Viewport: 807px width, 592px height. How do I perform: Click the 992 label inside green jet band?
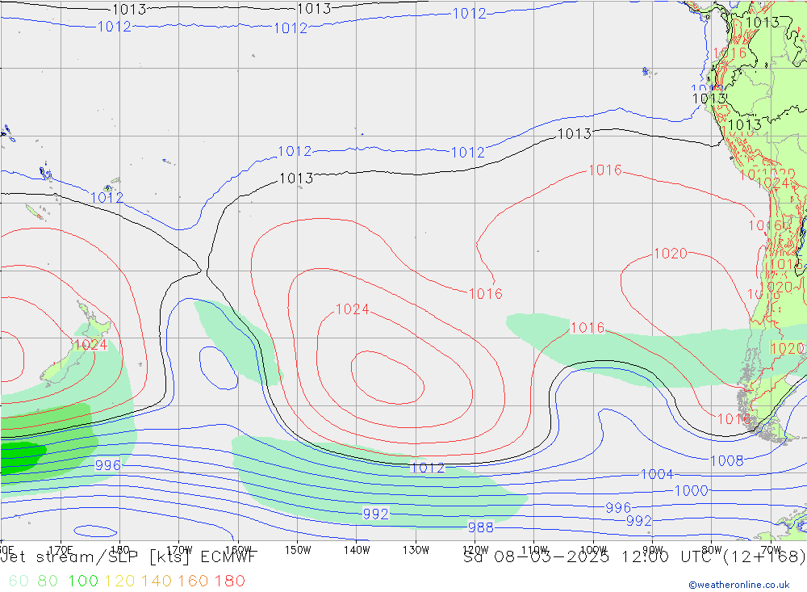[x=376, y=514]
